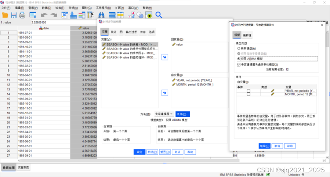Screen dimensions: 330x177
Task: Switch to 变量视图 tab at the bottom
Action: click(x=23, y=167)
